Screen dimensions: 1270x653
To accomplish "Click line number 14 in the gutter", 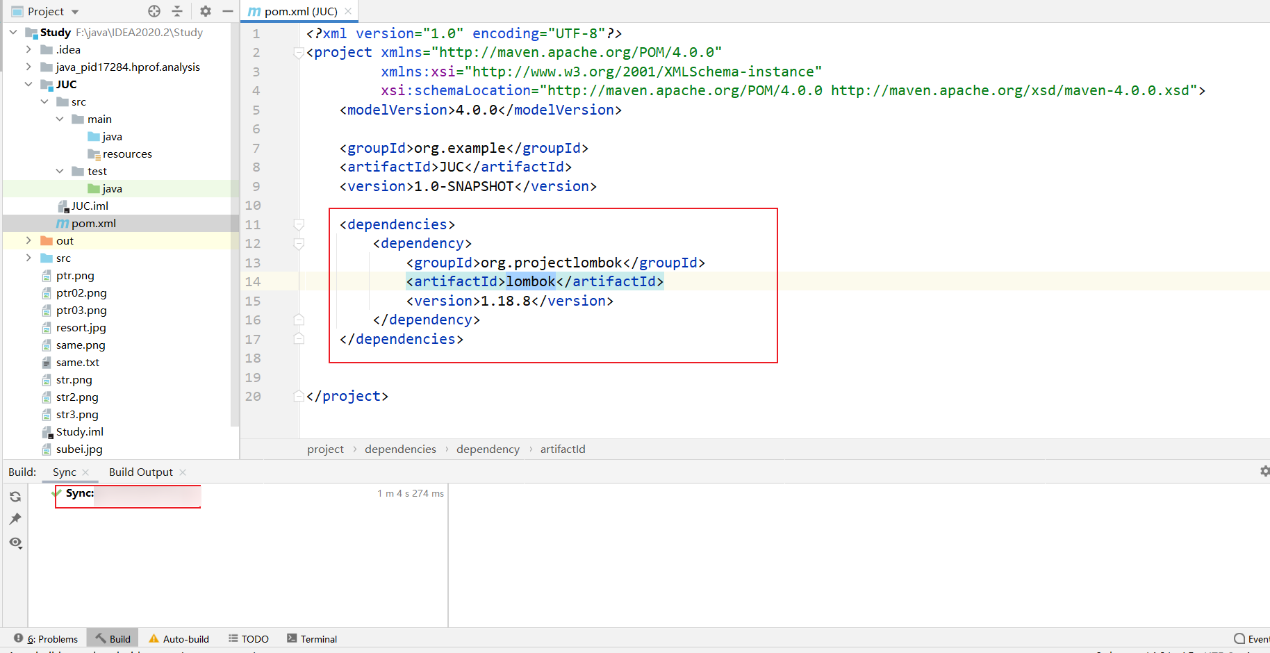I will [x=253, y=281].
